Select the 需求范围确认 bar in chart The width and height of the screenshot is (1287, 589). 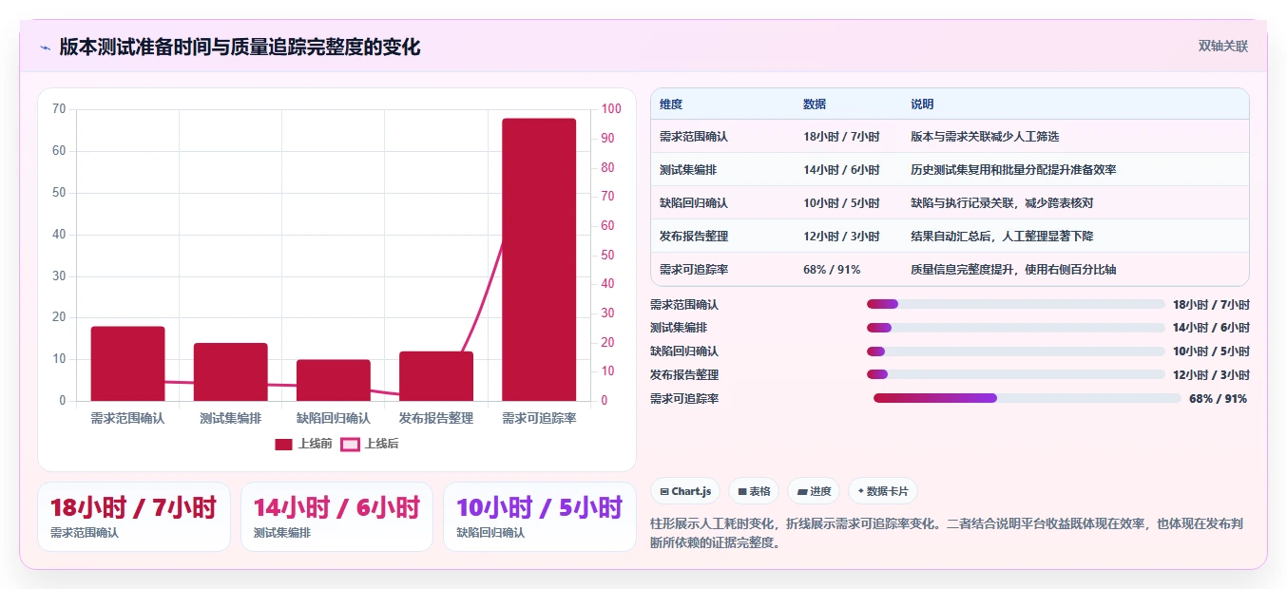coord(127,364)
